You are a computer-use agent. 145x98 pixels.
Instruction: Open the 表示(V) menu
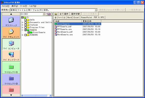click(15, 6)
